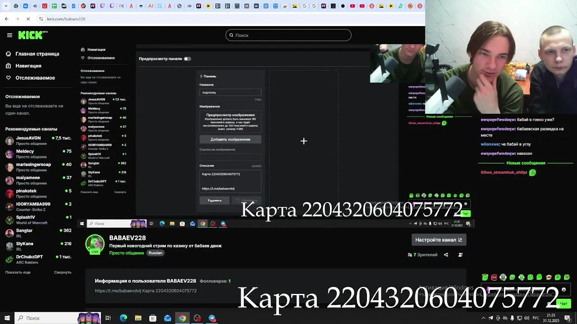Image resolution: width=577 pixels, height=324 pixels.
Task: Switch to the AI browser tab
Action: coord(151,6)
